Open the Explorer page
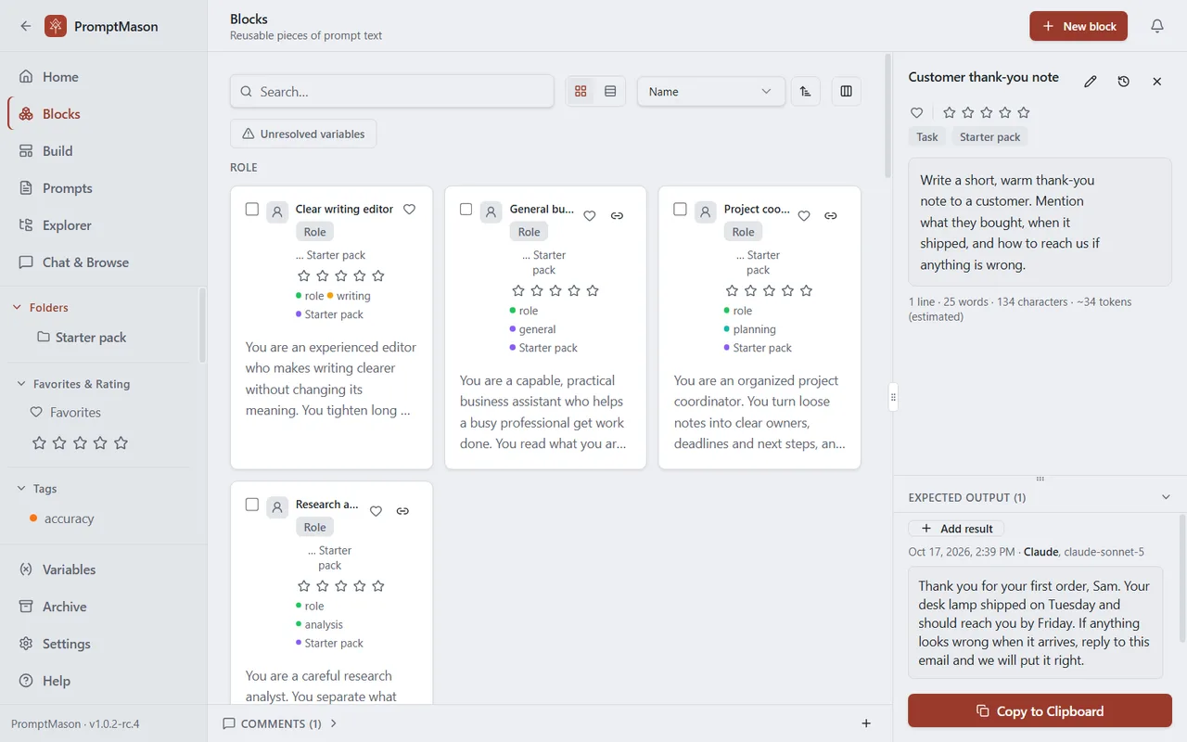Viewport: 1187px width, 742px height. [x=102, y=225]
